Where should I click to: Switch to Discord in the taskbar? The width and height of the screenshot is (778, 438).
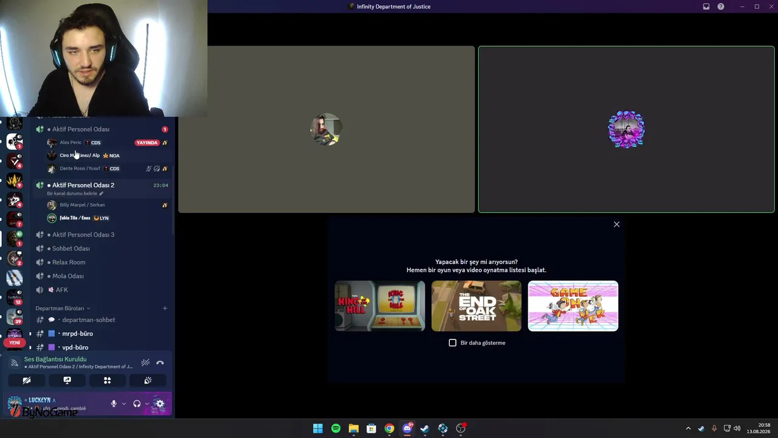407,429
